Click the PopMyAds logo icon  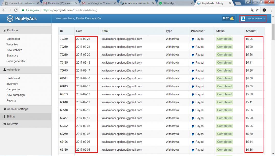pos(10,19)
